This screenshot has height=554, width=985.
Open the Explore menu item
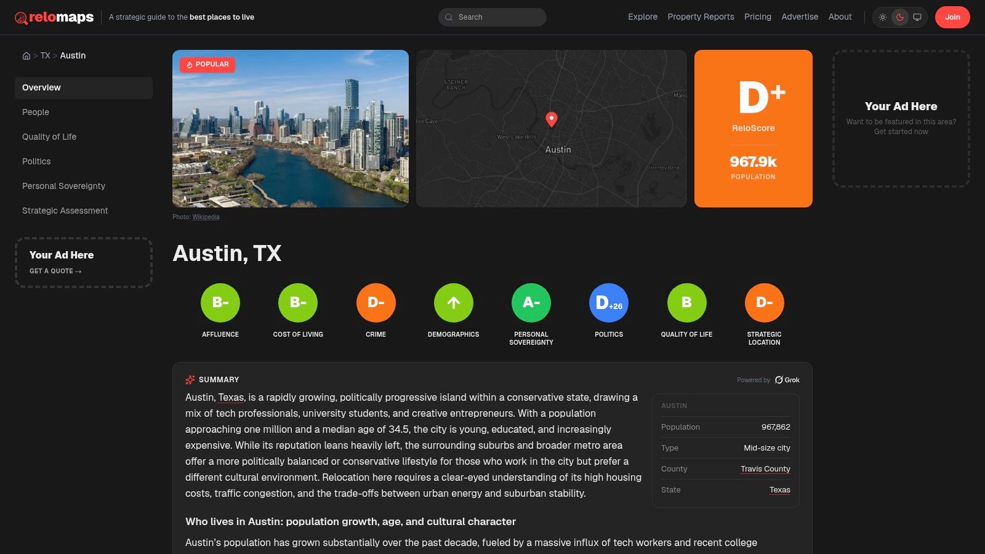(x=643, y=17)
